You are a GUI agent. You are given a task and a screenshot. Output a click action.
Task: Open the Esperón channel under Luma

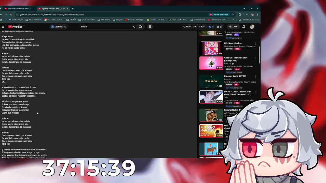click(x=227, y=79)
